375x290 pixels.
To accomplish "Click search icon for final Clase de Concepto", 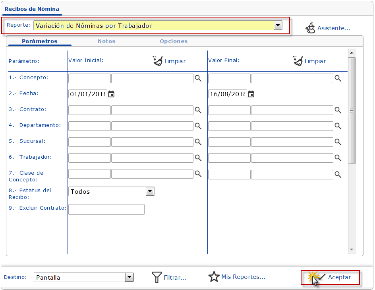I will 338,174.
